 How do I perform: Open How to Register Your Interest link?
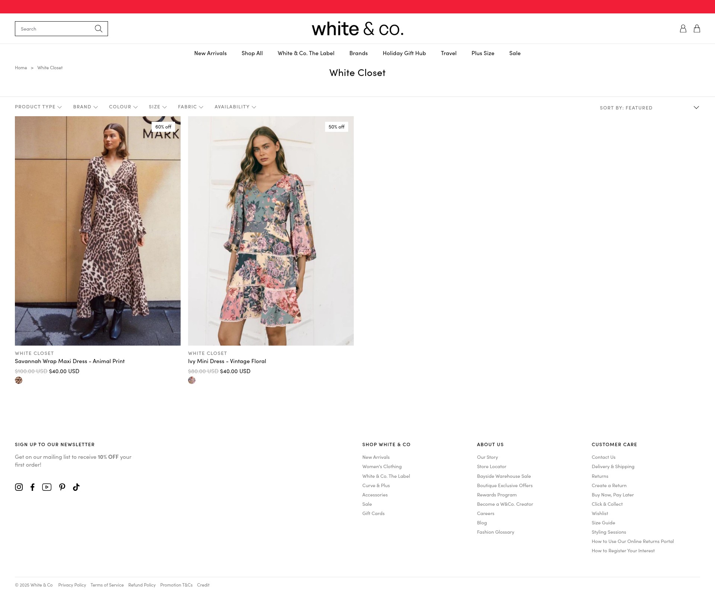623,551
